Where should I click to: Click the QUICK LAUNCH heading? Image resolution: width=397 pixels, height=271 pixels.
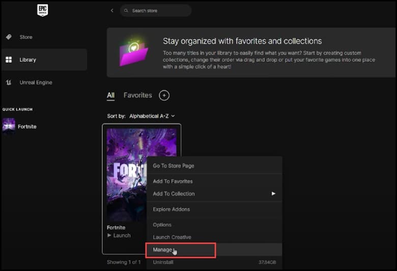click(x=17, y=109)
